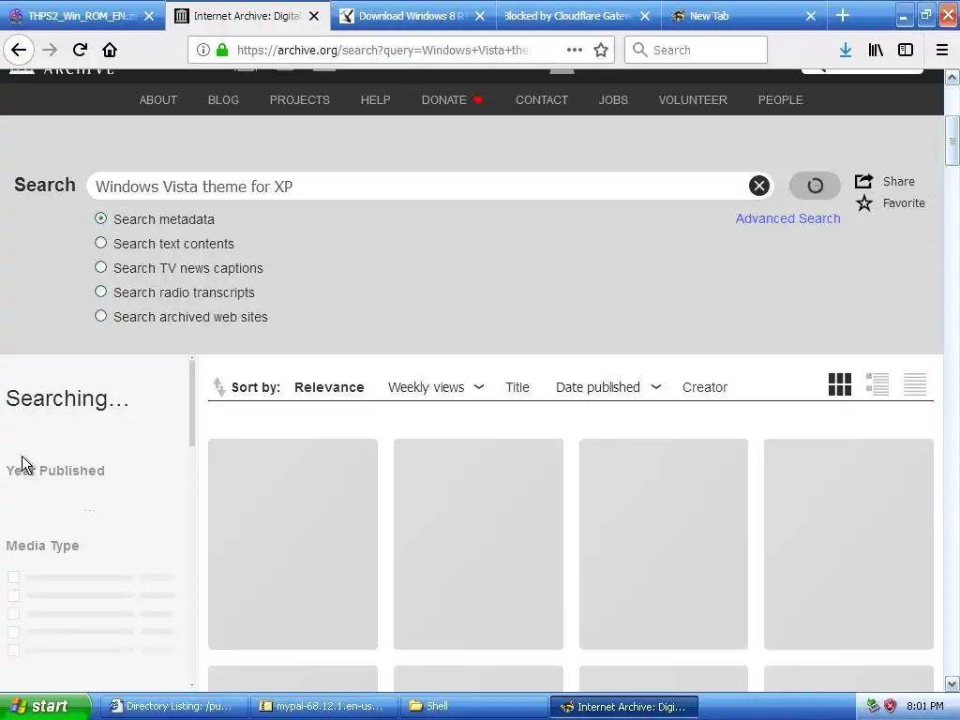
Task: Reload the current page
Action: pos(80,51)
